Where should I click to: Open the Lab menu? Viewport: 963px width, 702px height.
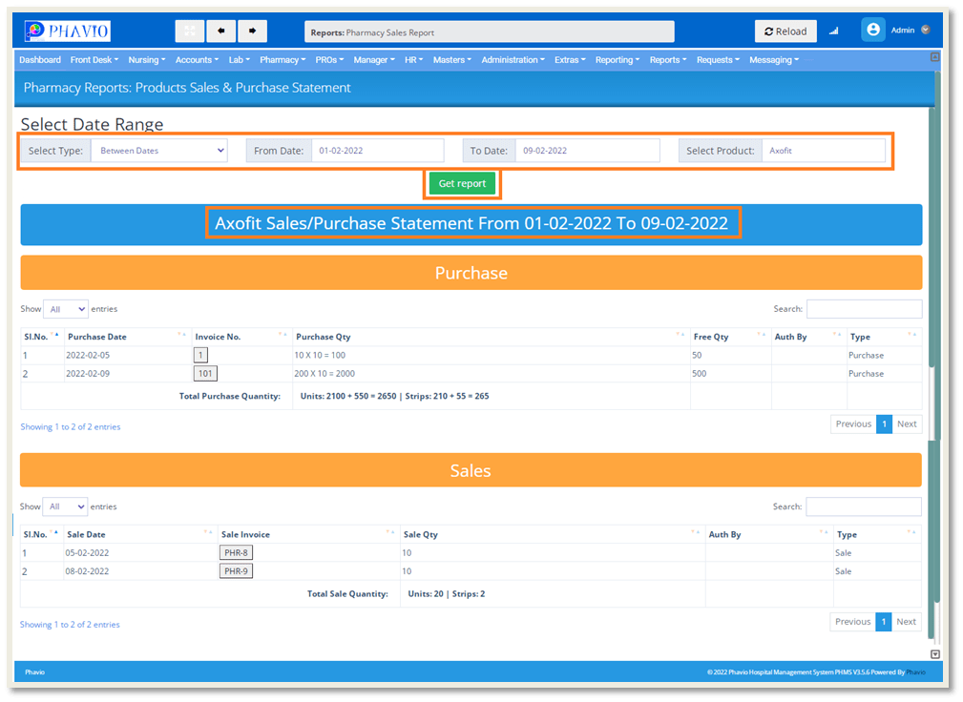coord(239,59)
